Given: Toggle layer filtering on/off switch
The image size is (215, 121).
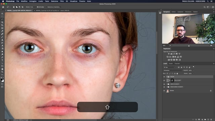Looking at the screenshot, I should pos(193,67).
